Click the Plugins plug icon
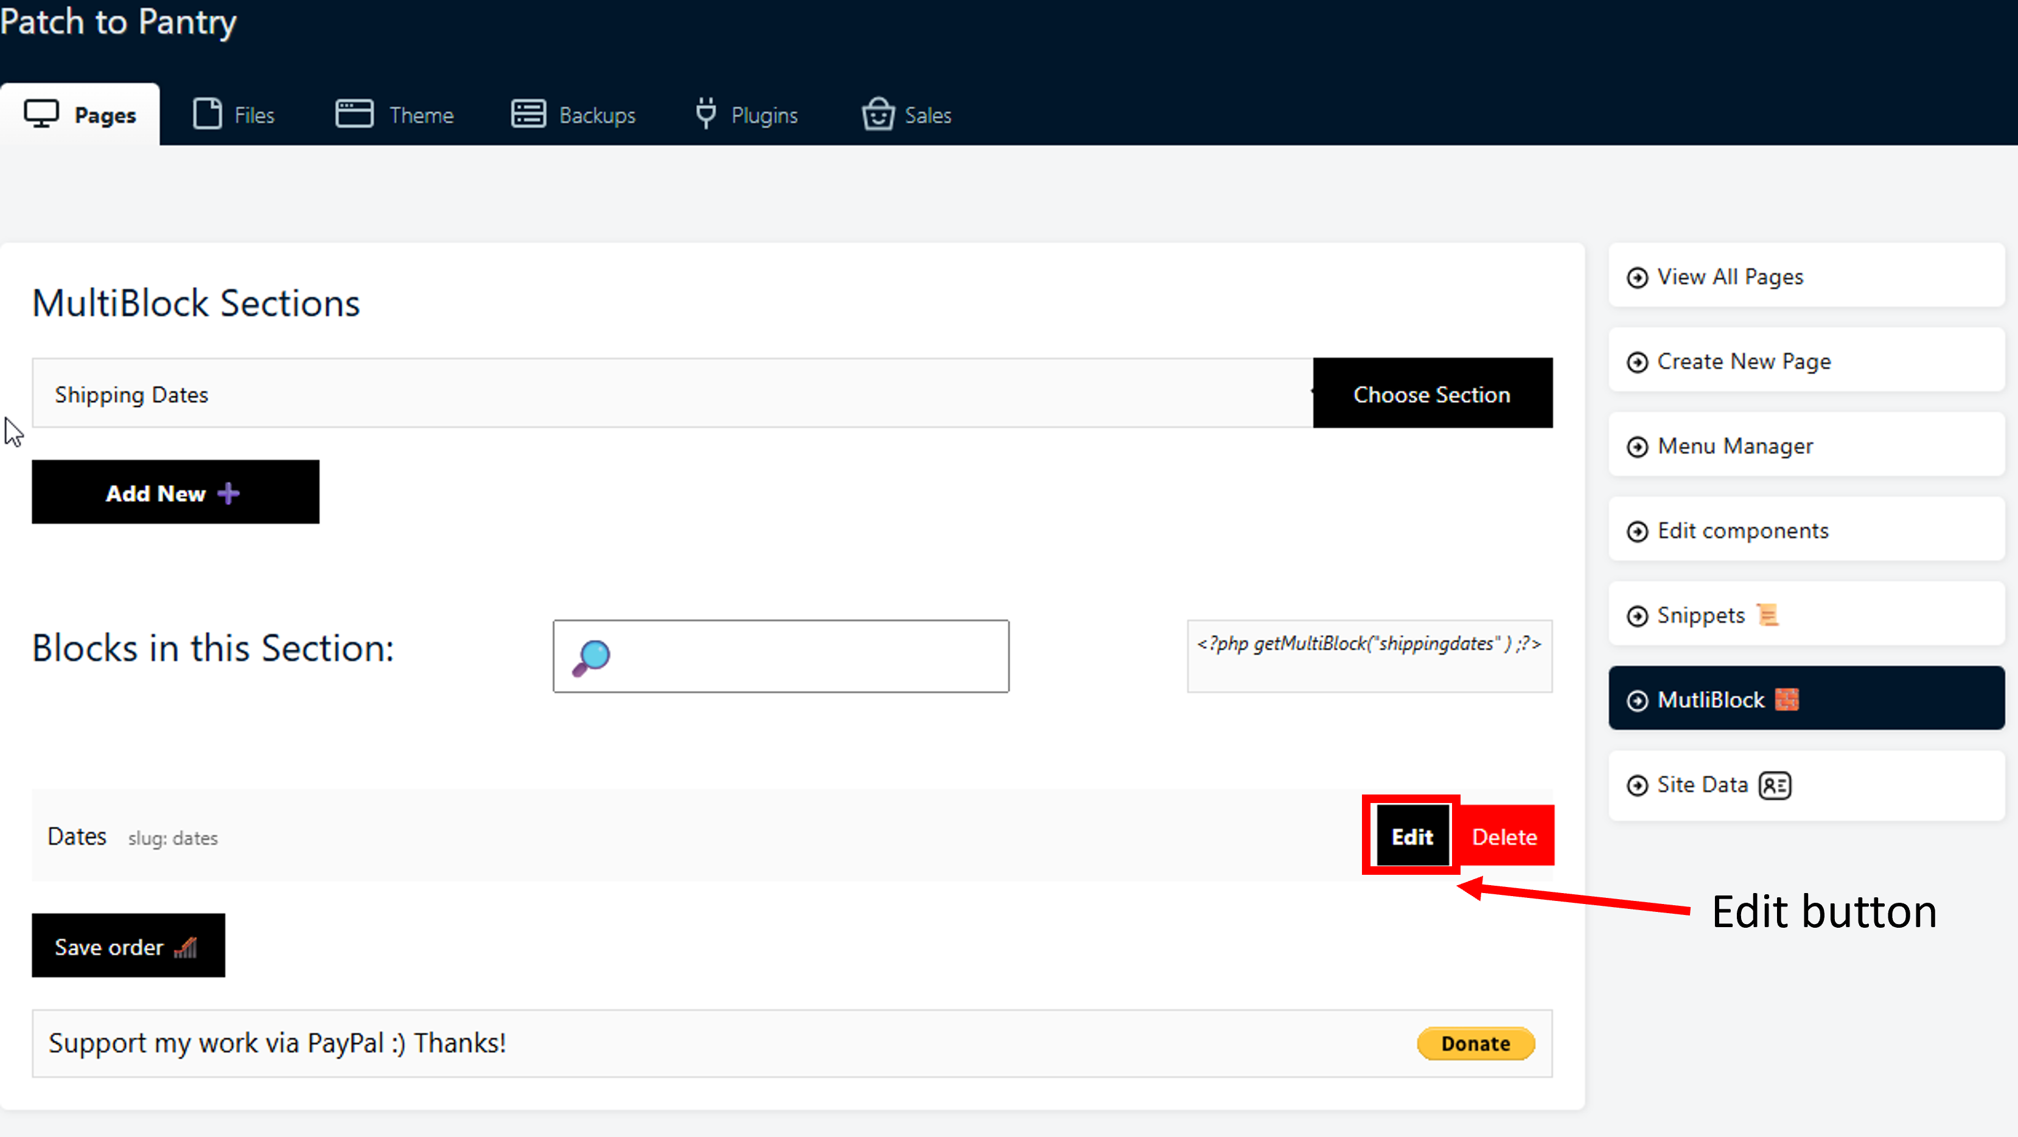The height and width of the screenshot is (1137, 2018). [706, 114]
